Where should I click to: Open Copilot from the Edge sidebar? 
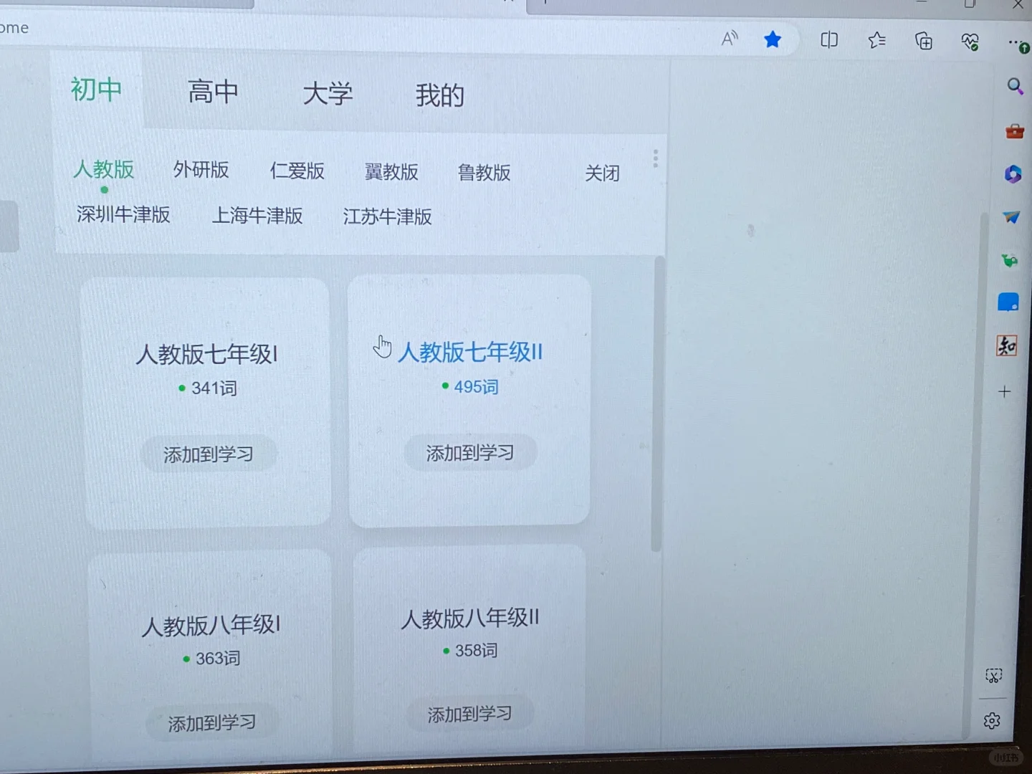tap(1012, 174)
